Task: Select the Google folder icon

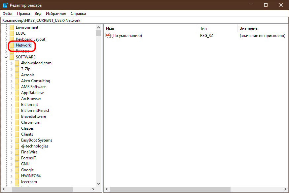Action: click(17, 170)
